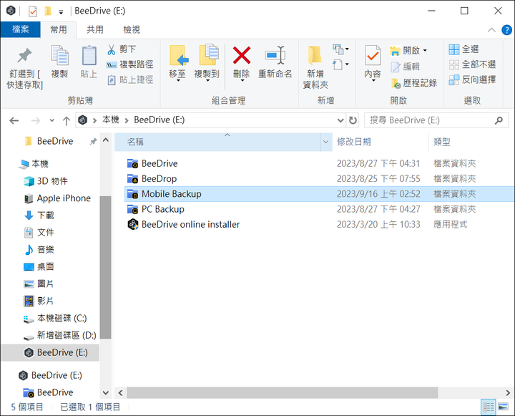
Task: Open pinned BeeDrive quick access item
Action: 55,141
